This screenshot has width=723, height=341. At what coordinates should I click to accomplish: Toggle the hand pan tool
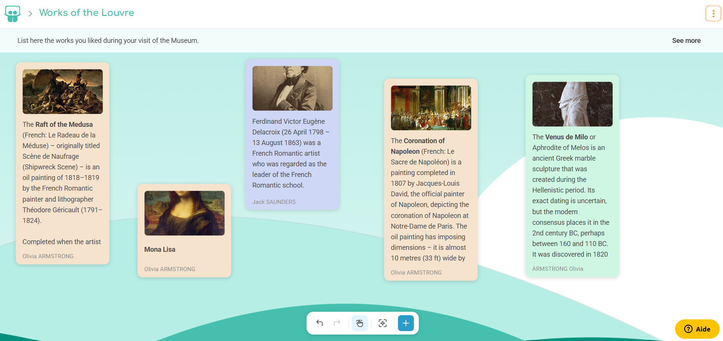[360, 323]
